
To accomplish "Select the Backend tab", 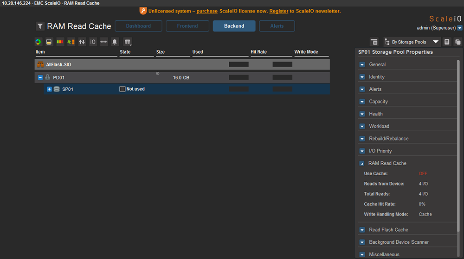I will tap(234, 26).
